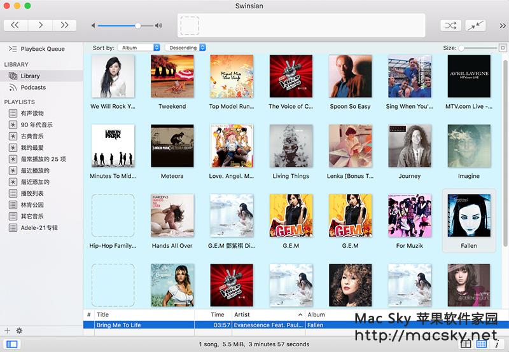Select the Love. Angel. M... album
The image size is (509, 352).
[x=232, y=146]
